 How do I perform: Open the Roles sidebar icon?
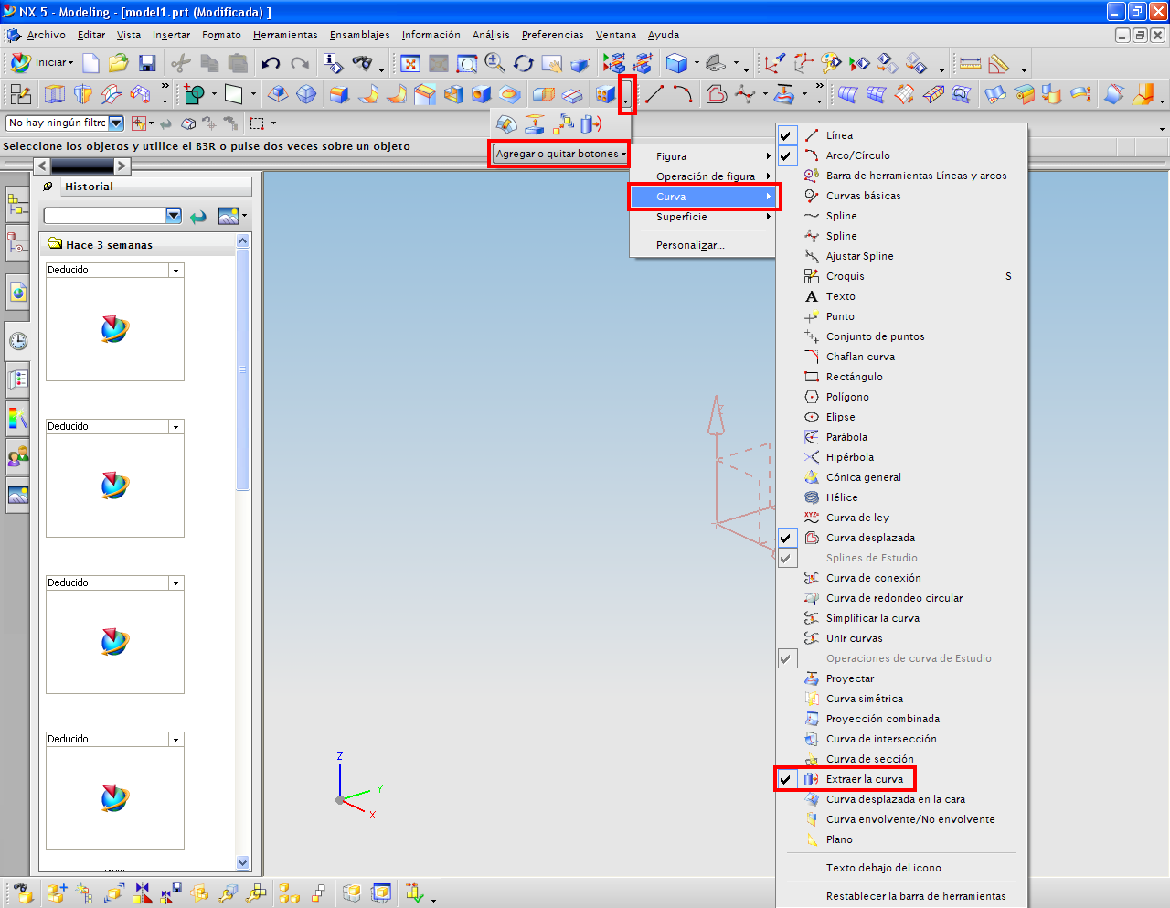18,455
